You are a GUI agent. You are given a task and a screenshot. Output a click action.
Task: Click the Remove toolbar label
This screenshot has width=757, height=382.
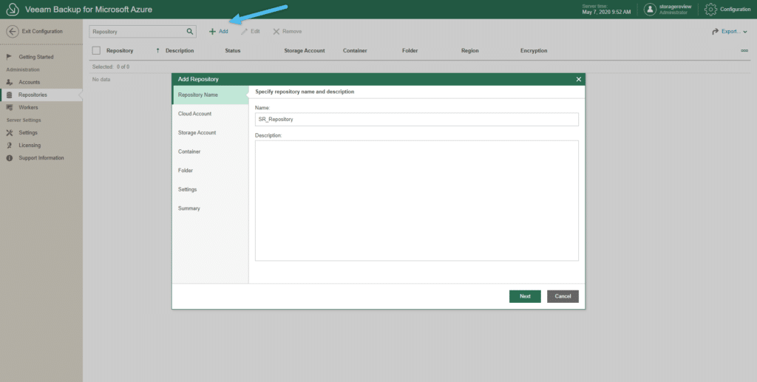click(292, 31)
